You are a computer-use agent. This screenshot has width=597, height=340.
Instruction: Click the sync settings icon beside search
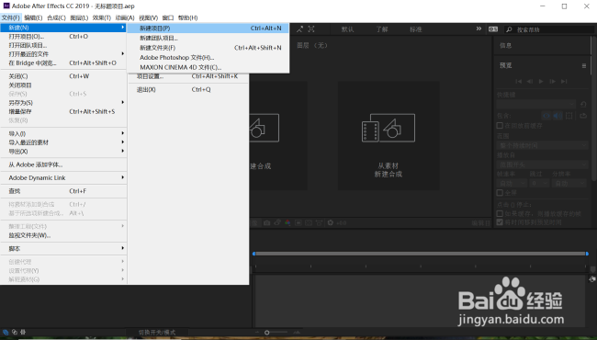point(493,29)
